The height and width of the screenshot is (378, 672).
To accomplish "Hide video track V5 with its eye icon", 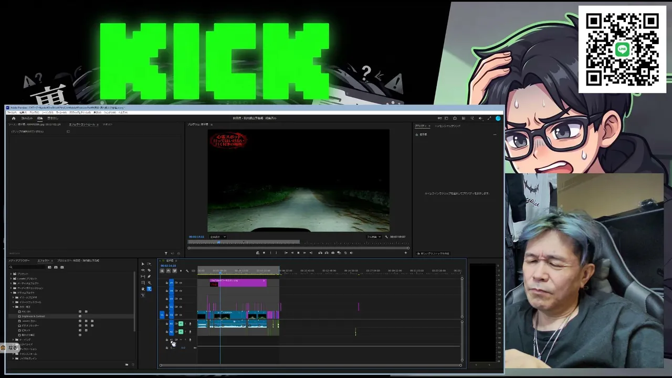I will coord(181,283).
